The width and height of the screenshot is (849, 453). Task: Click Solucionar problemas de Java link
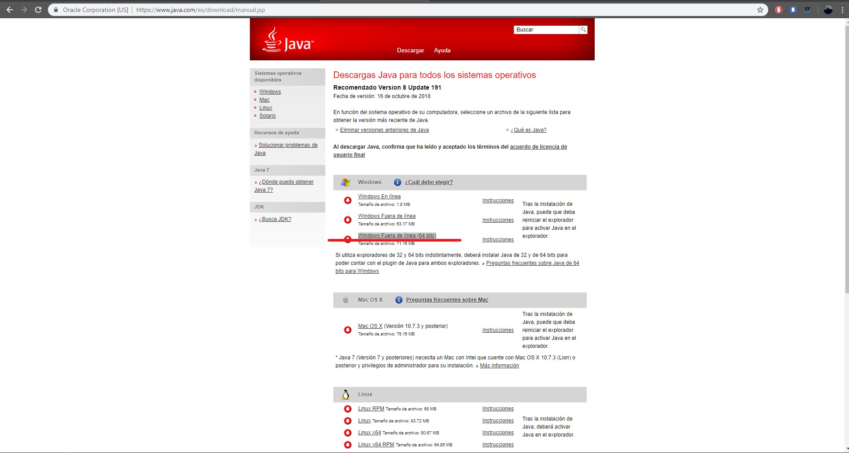click(286, 149)
